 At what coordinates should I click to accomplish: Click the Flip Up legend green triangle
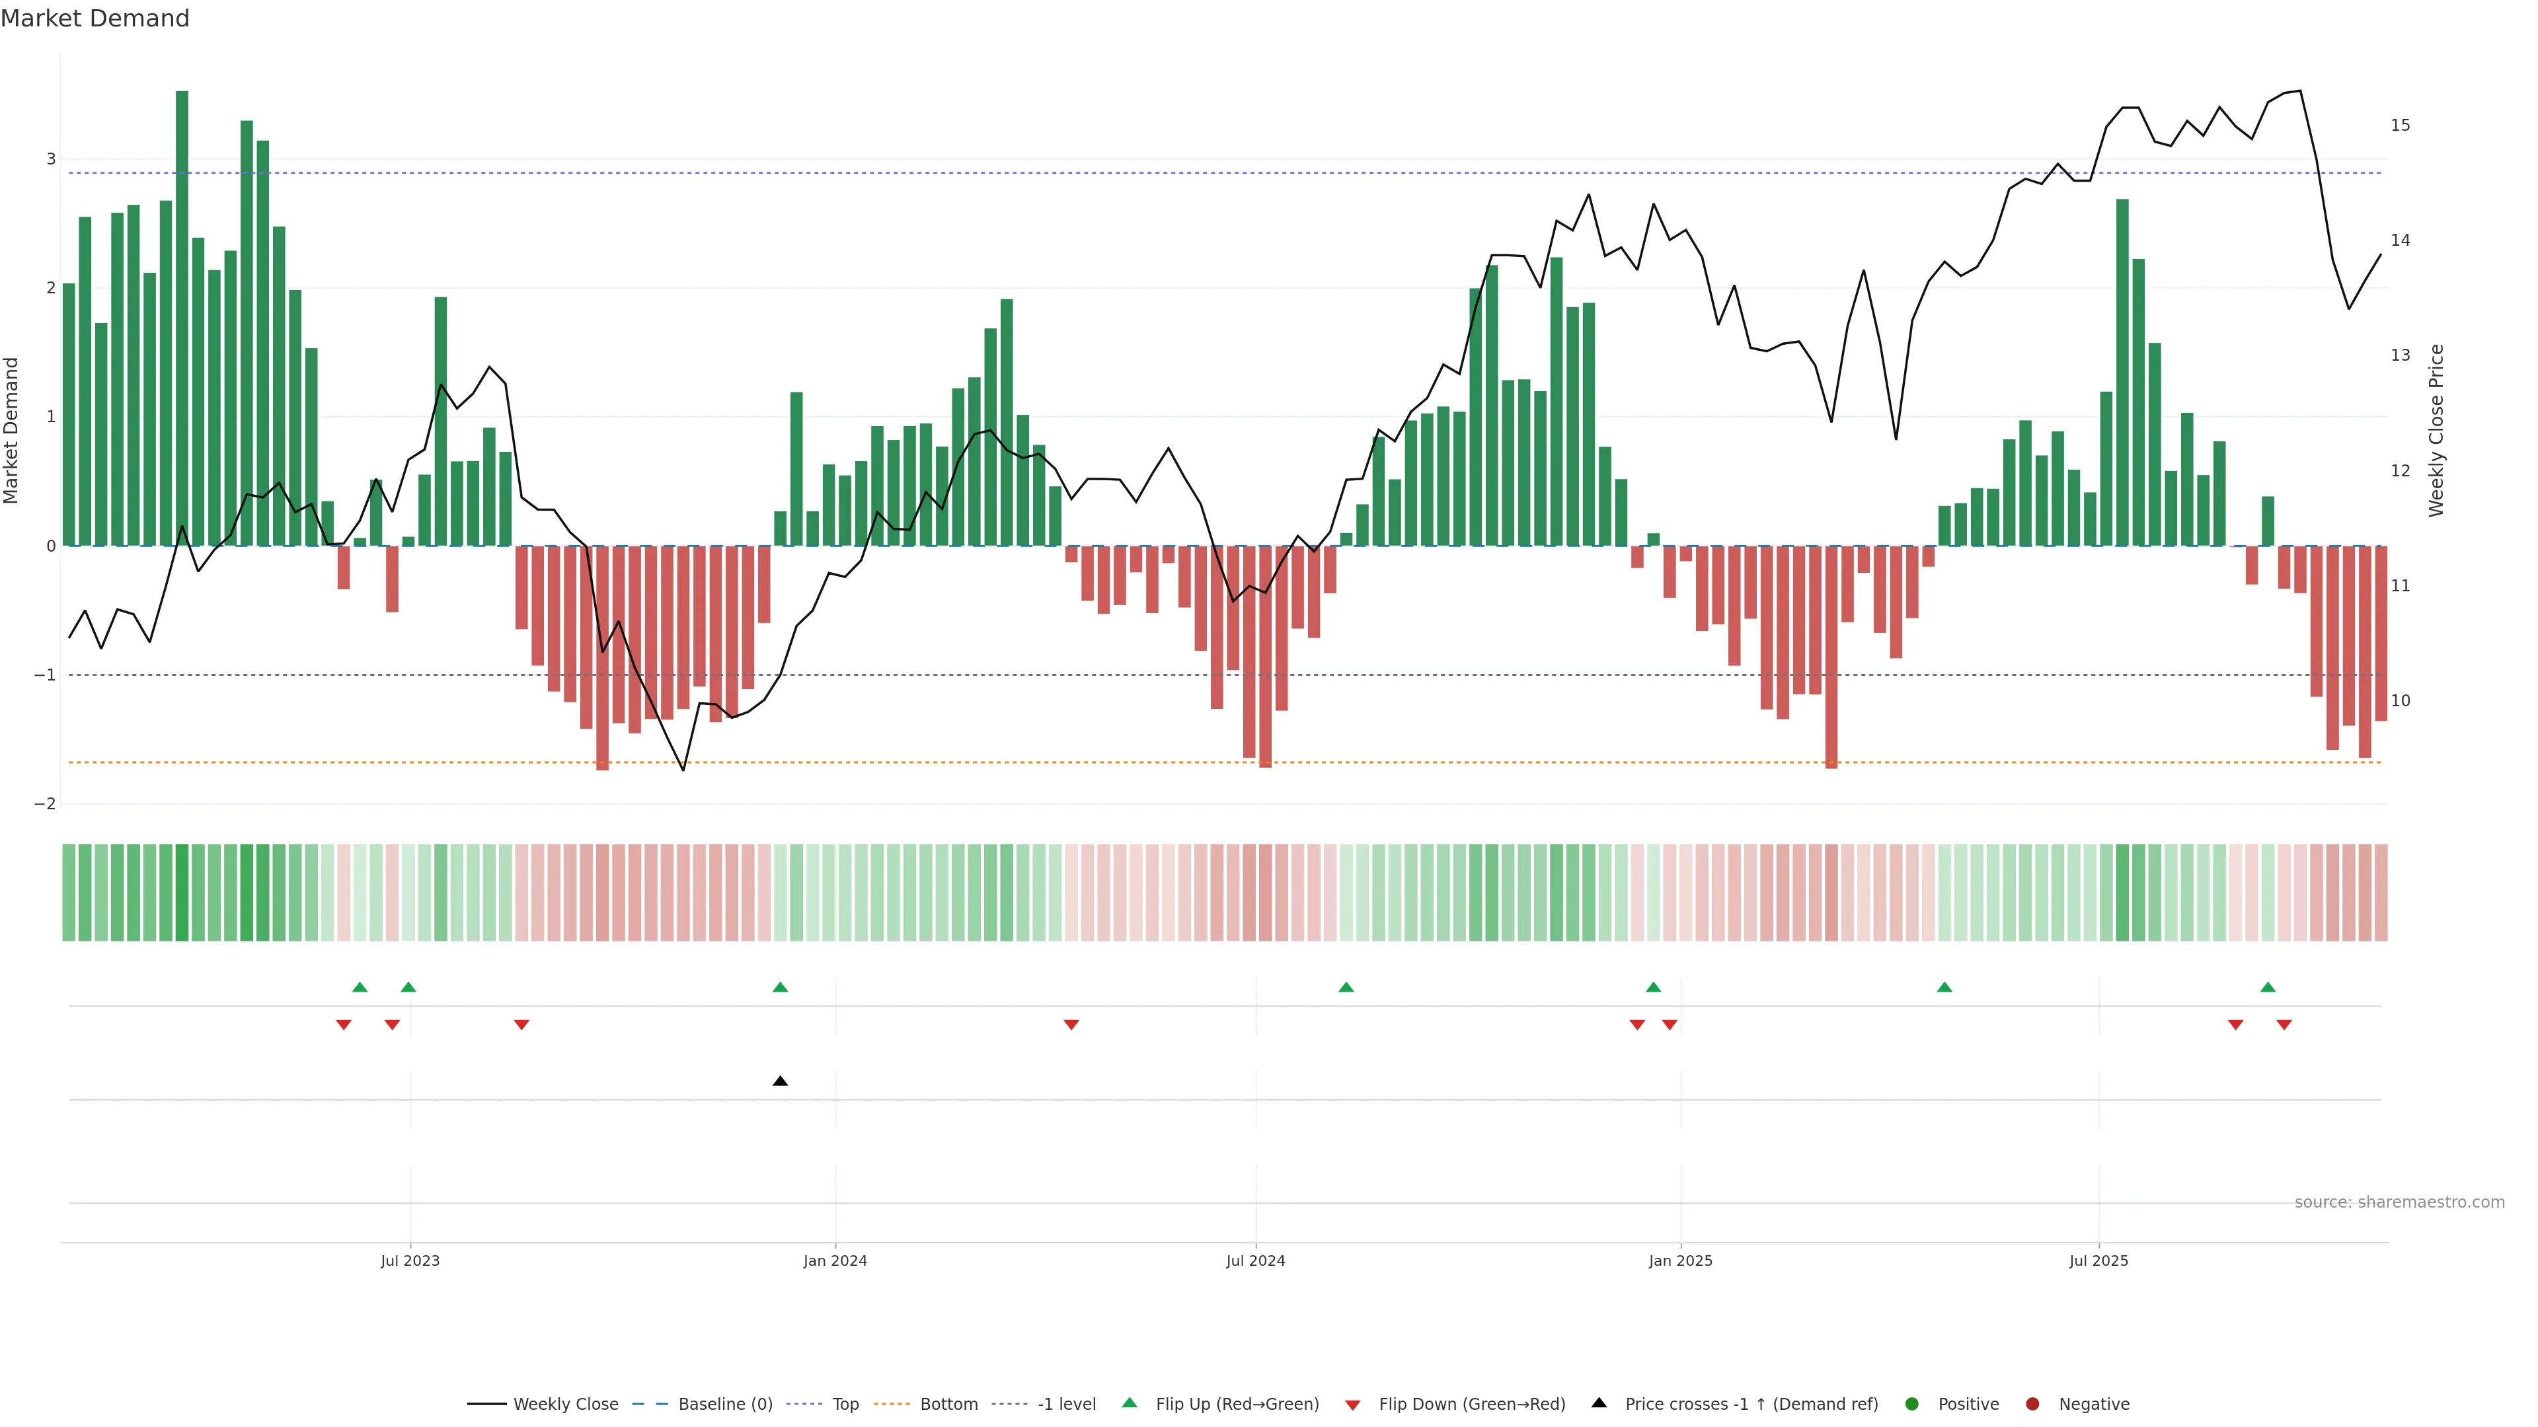tap(1130, 1403)
